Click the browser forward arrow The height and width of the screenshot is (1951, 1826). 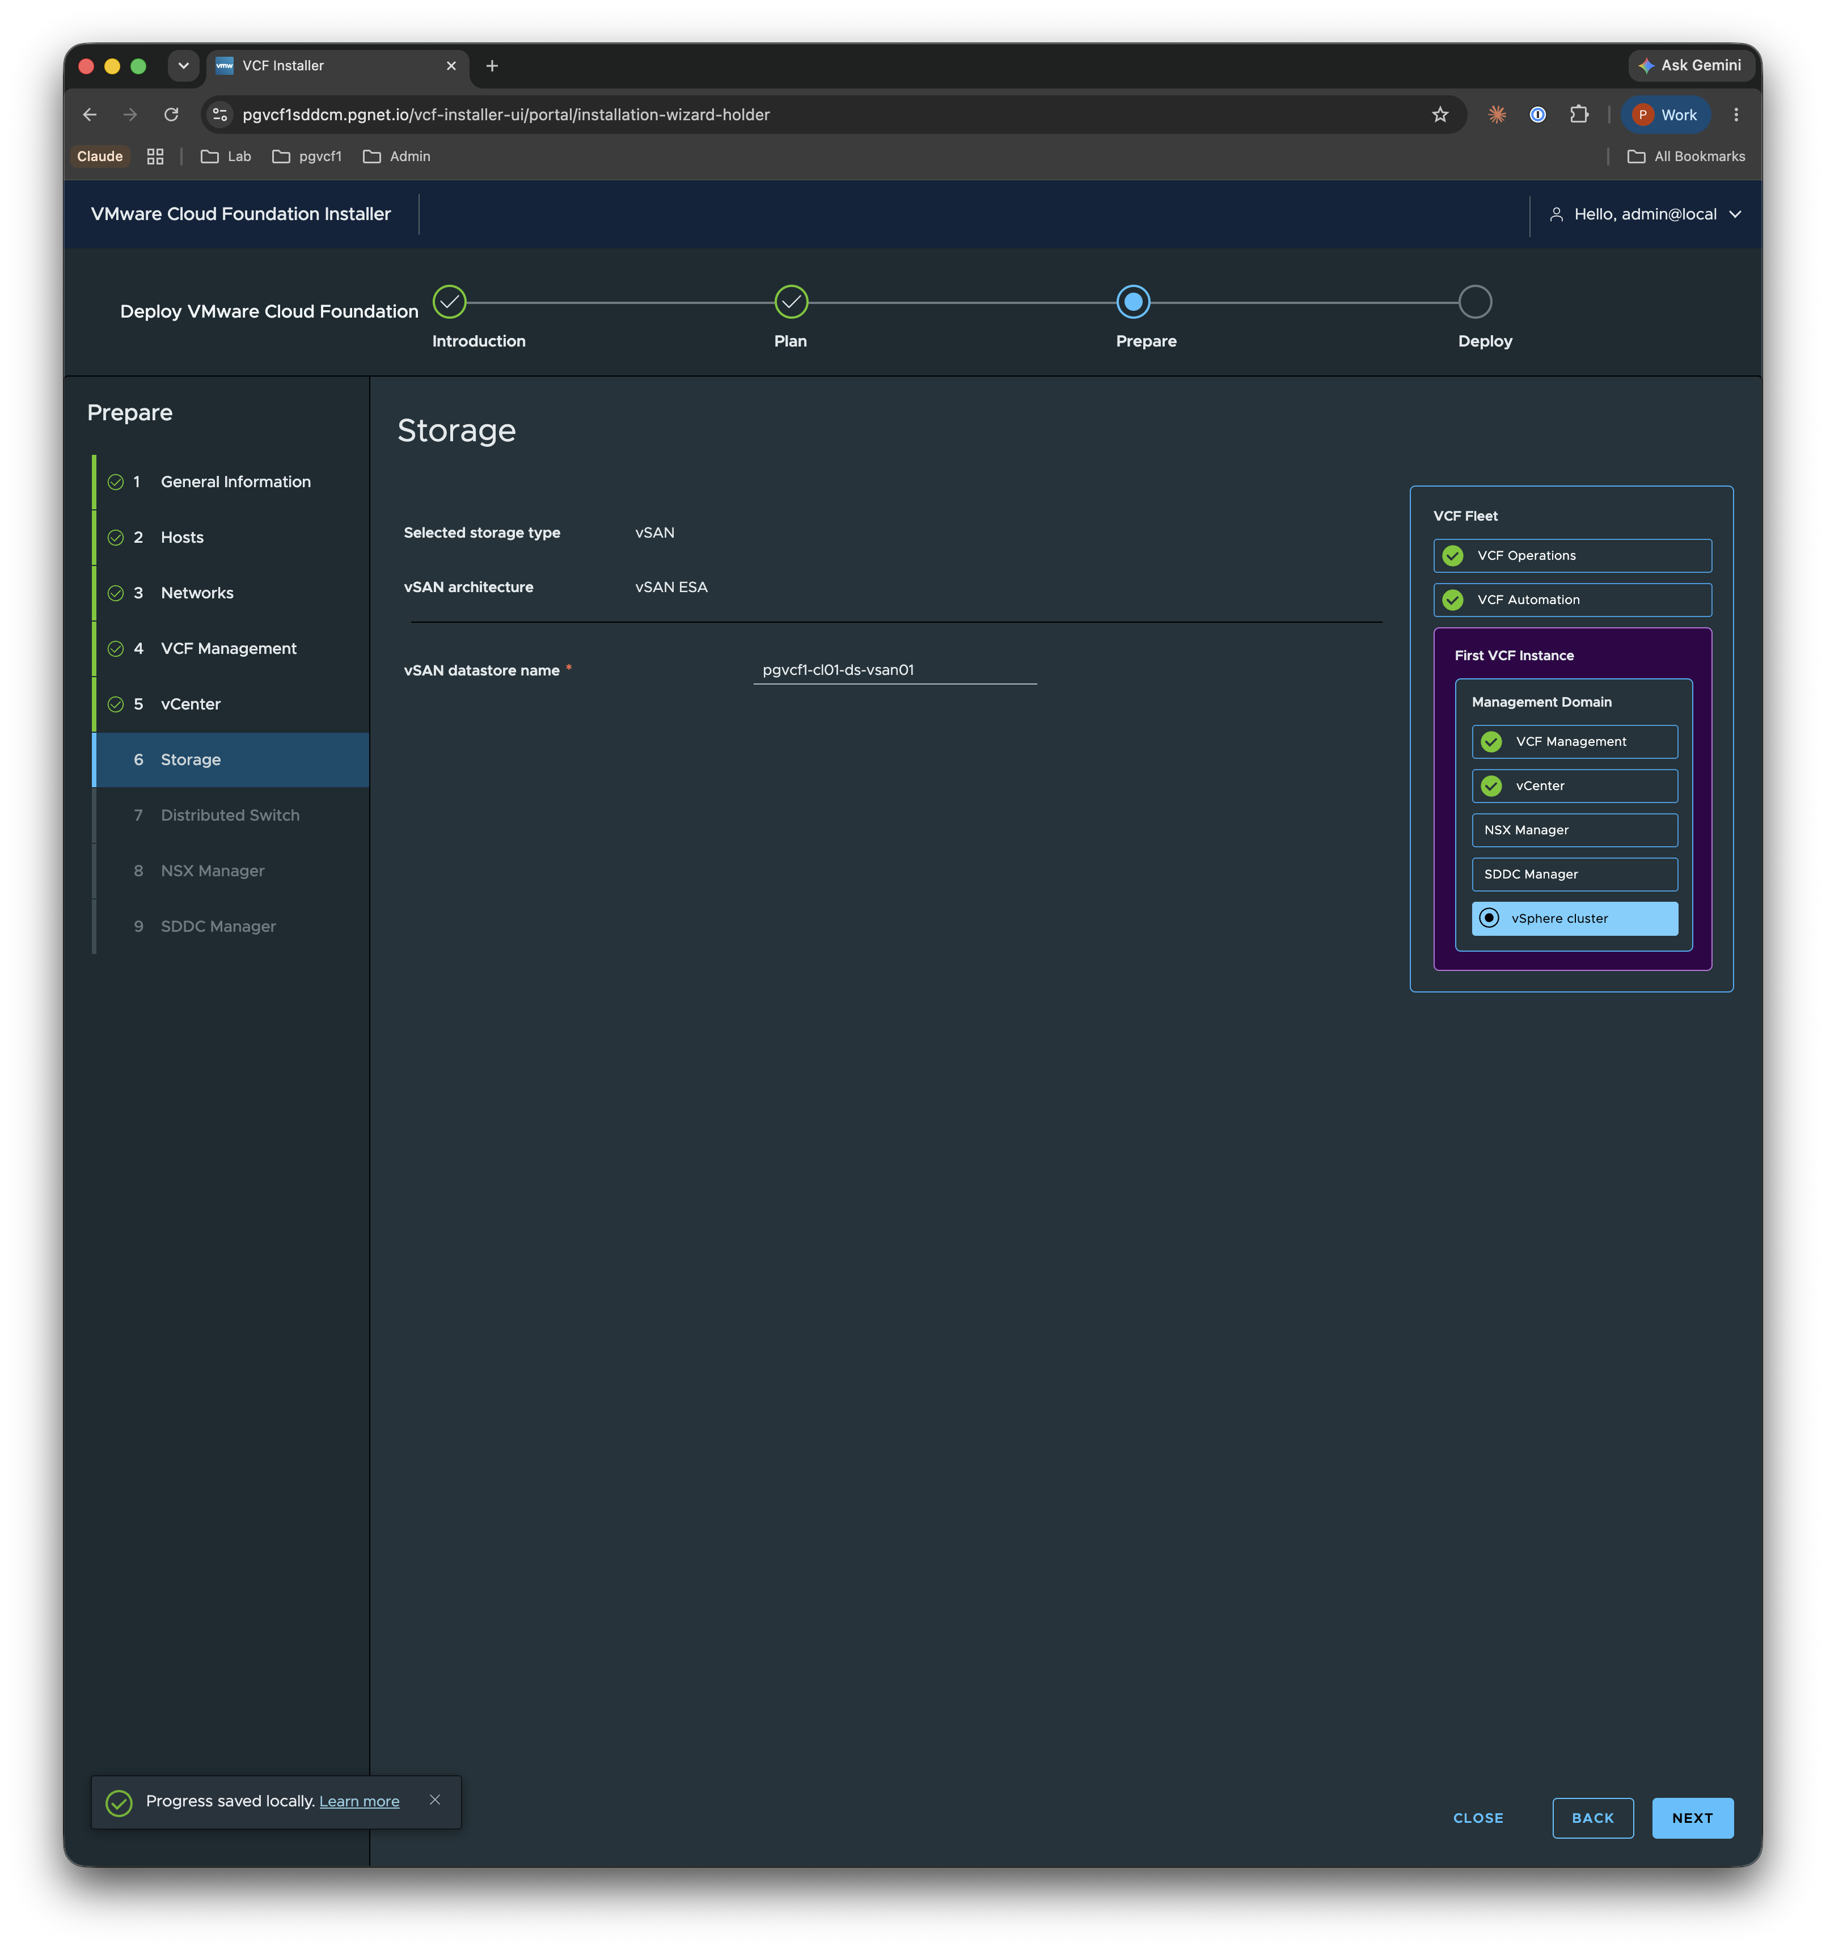coord(130,115)
